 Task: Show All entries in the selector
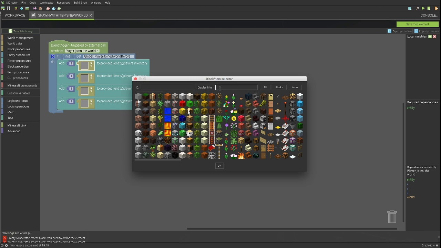265,87
